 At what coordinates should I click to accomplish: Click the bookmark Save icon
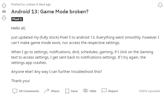[67, 91]
